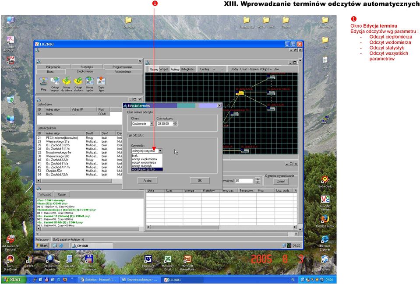Open Microsoft Excel desktop shortcut

(168, 263)
